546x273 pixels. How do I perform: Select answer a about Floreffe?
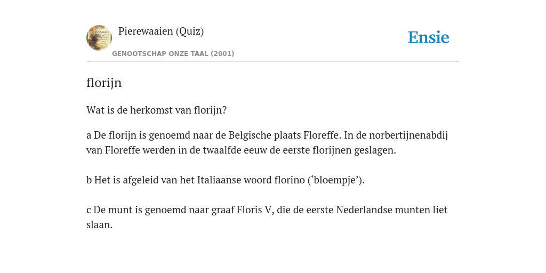point(267,143)
